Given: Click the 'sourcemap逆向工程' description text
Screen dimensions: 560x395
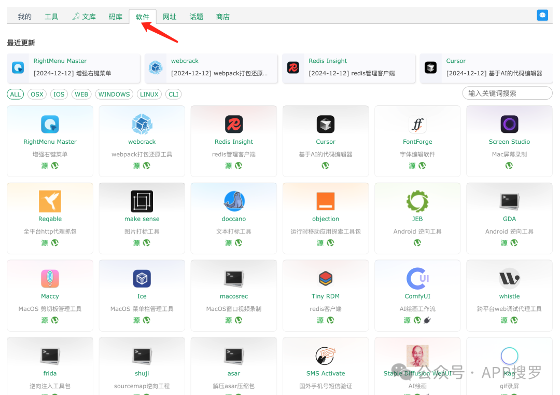Looking at the screenshot, I should [142, 386].
